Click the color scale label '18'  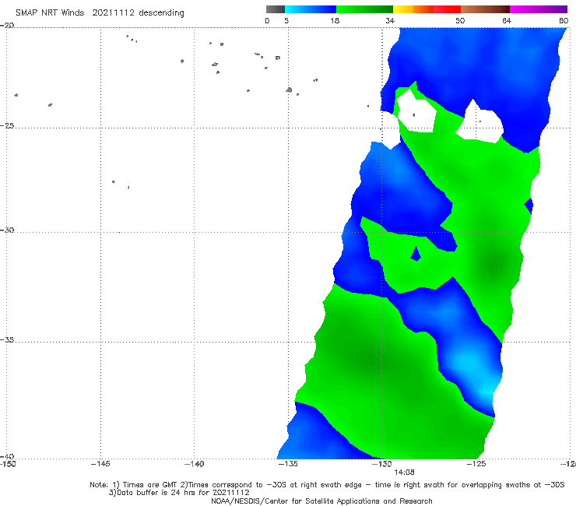(x=335, y=20)
